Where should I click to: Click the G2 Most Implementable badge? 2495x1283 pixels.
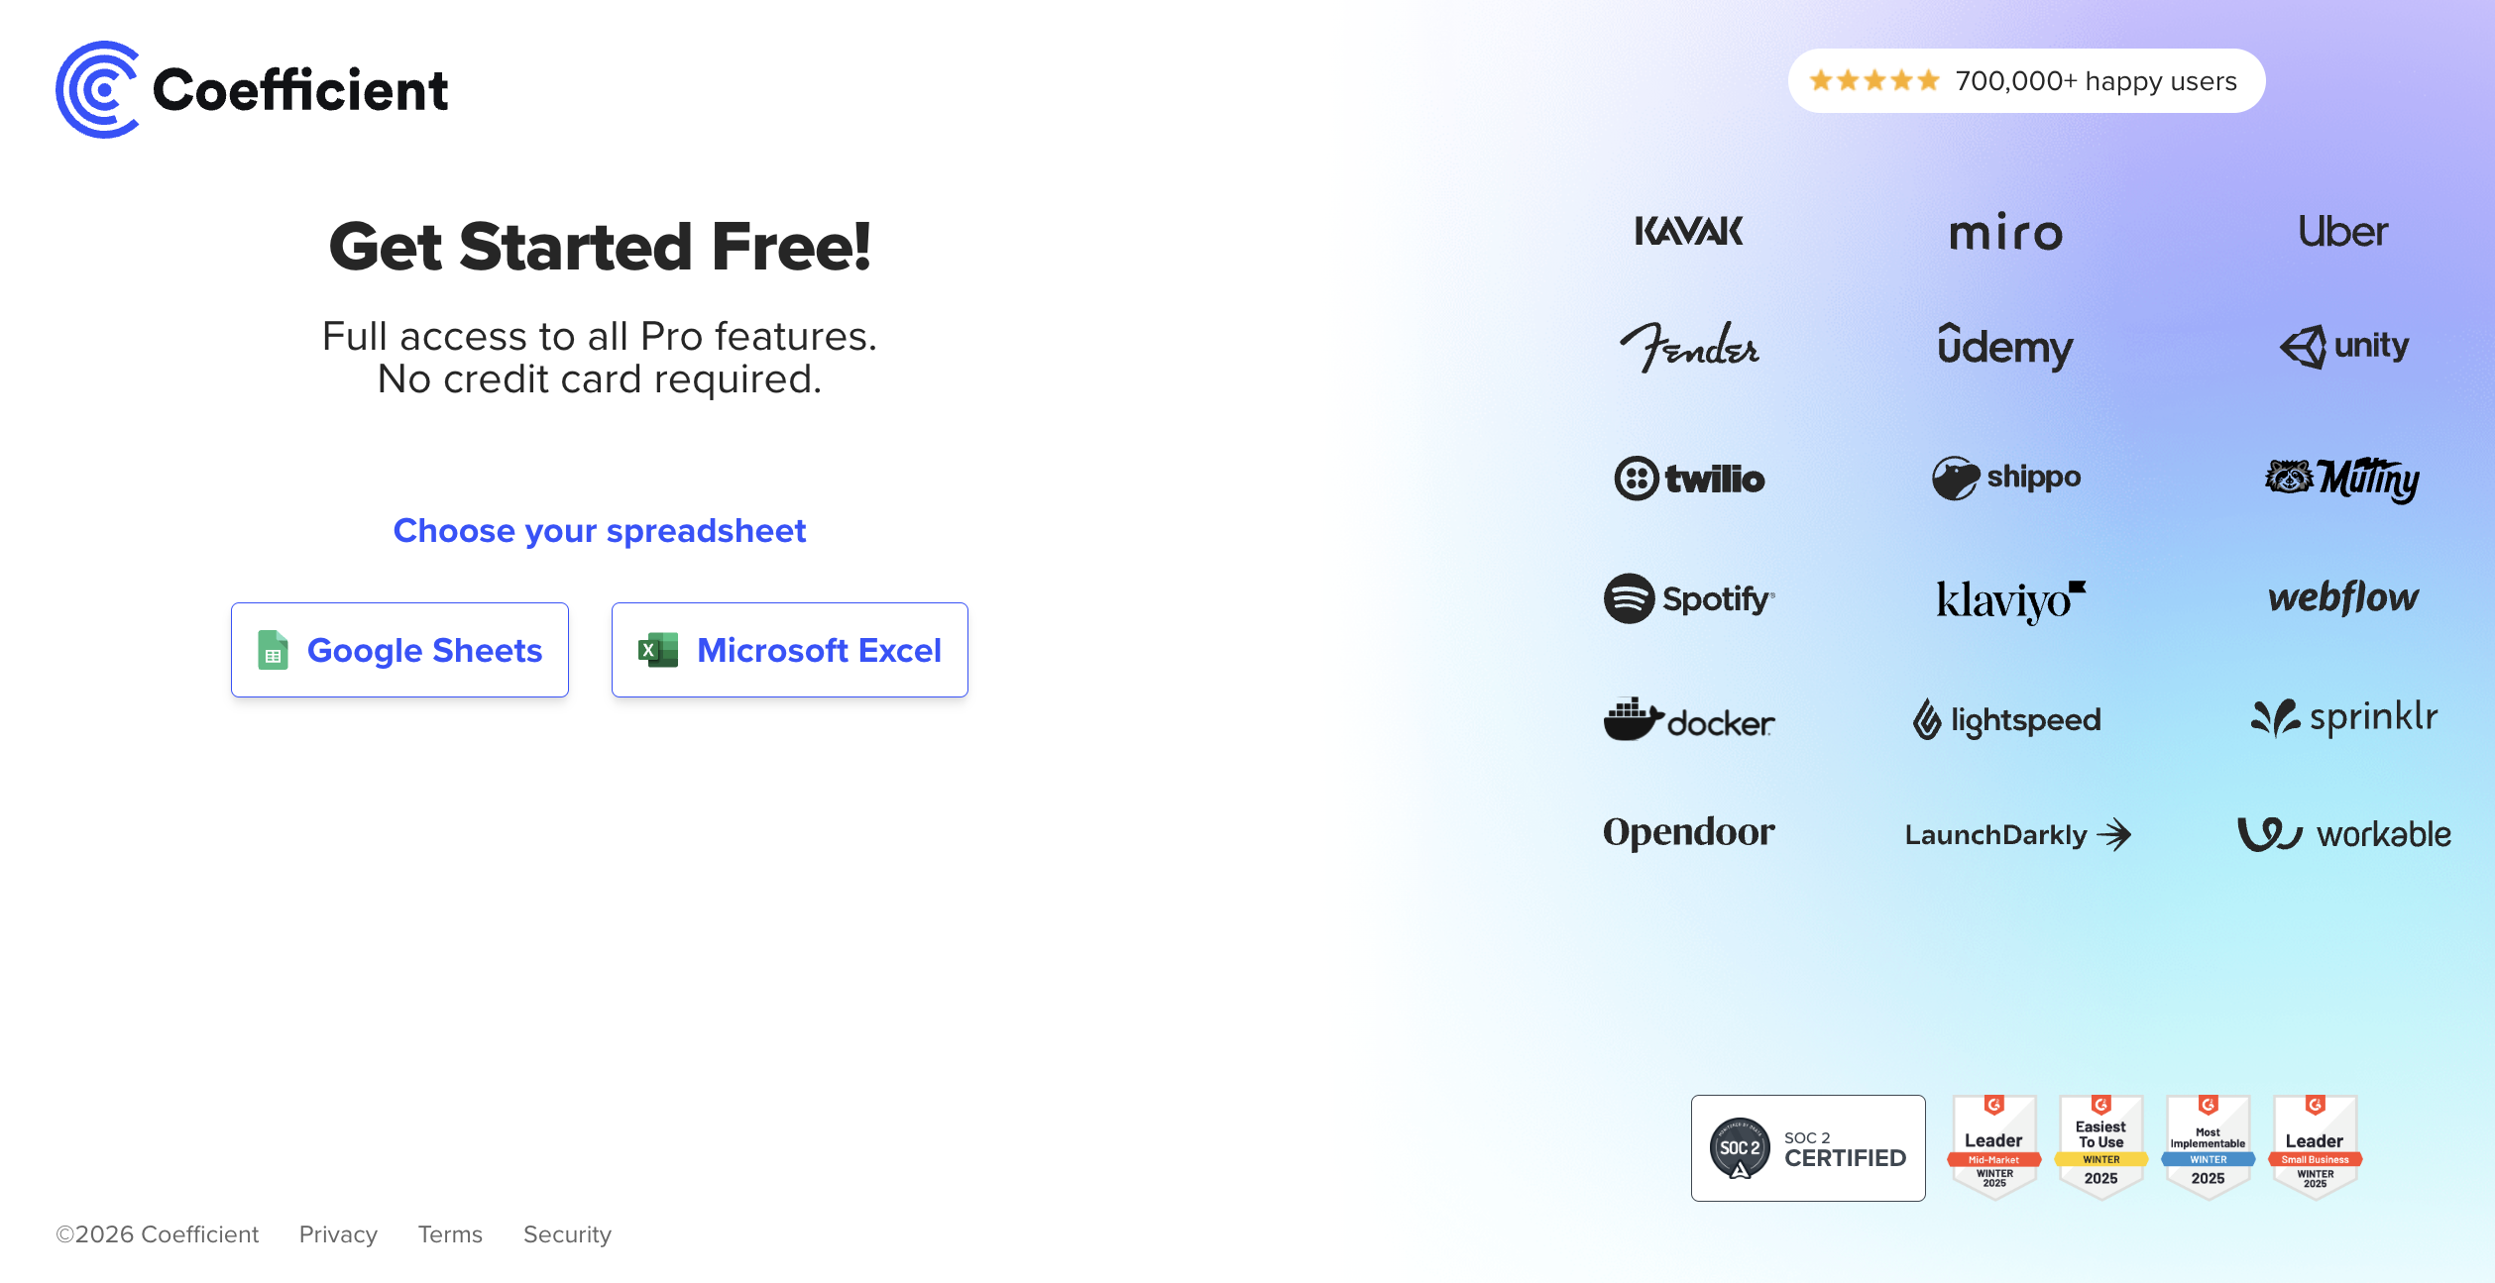click(x=2208, y=1147)
